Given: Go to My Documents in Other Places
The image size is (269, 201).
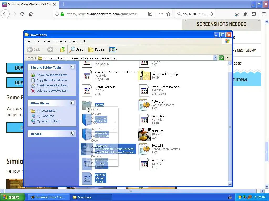Looking at the screenshot, I should pos(46,111).
